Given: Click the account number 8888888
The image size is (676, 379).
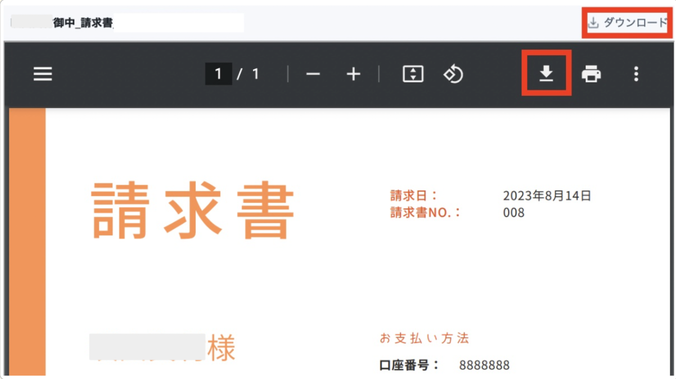Looking at the screenshot, I should (484, 365).
